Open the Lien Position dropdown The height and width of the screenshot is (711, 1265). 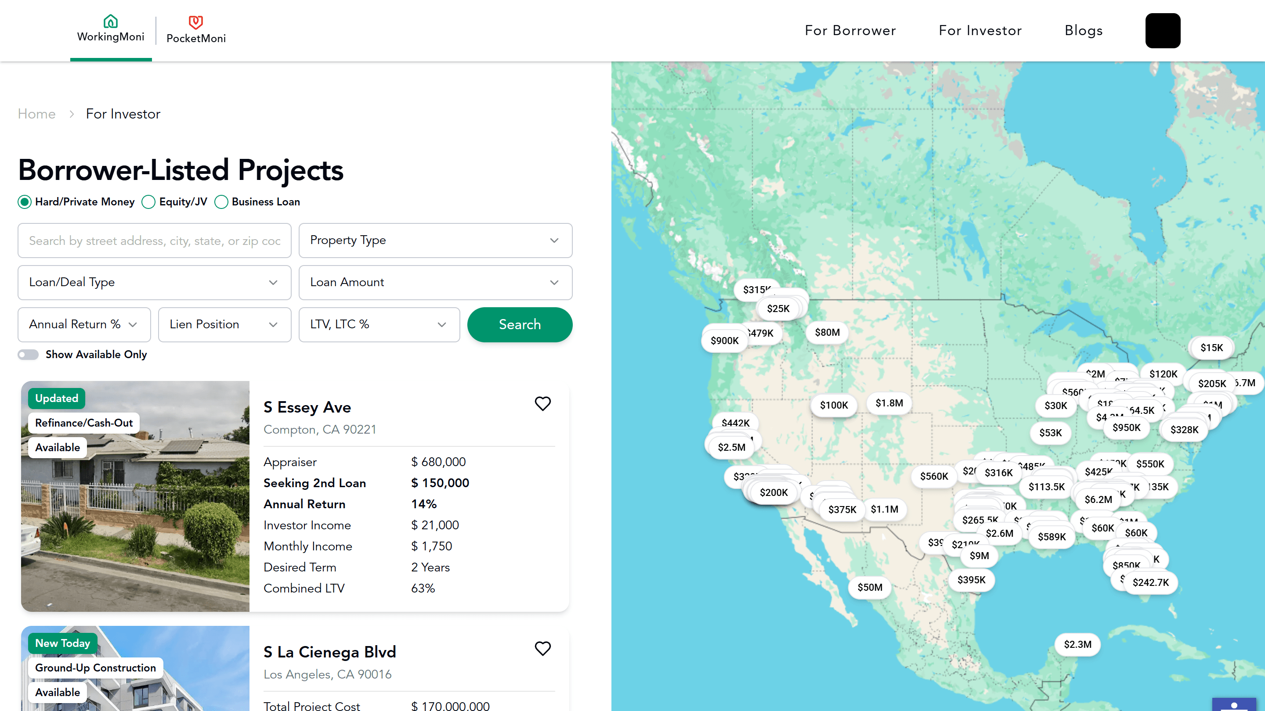(224, 324)
